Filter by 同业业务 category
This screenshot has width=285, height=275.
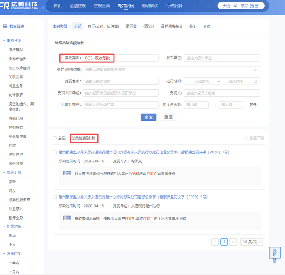pos(16,86)
